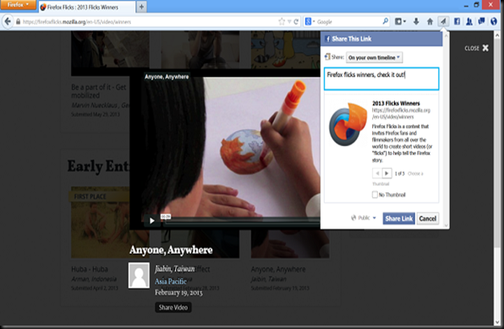The width and height of the screenshot is (504, 329).
Task: Click the share this page paper-plane icon
Action: [443, 21]
